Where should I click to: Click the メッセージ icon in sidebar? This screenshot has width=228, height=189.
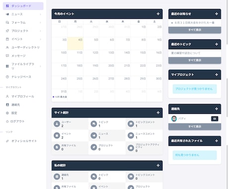coord(7,56)
